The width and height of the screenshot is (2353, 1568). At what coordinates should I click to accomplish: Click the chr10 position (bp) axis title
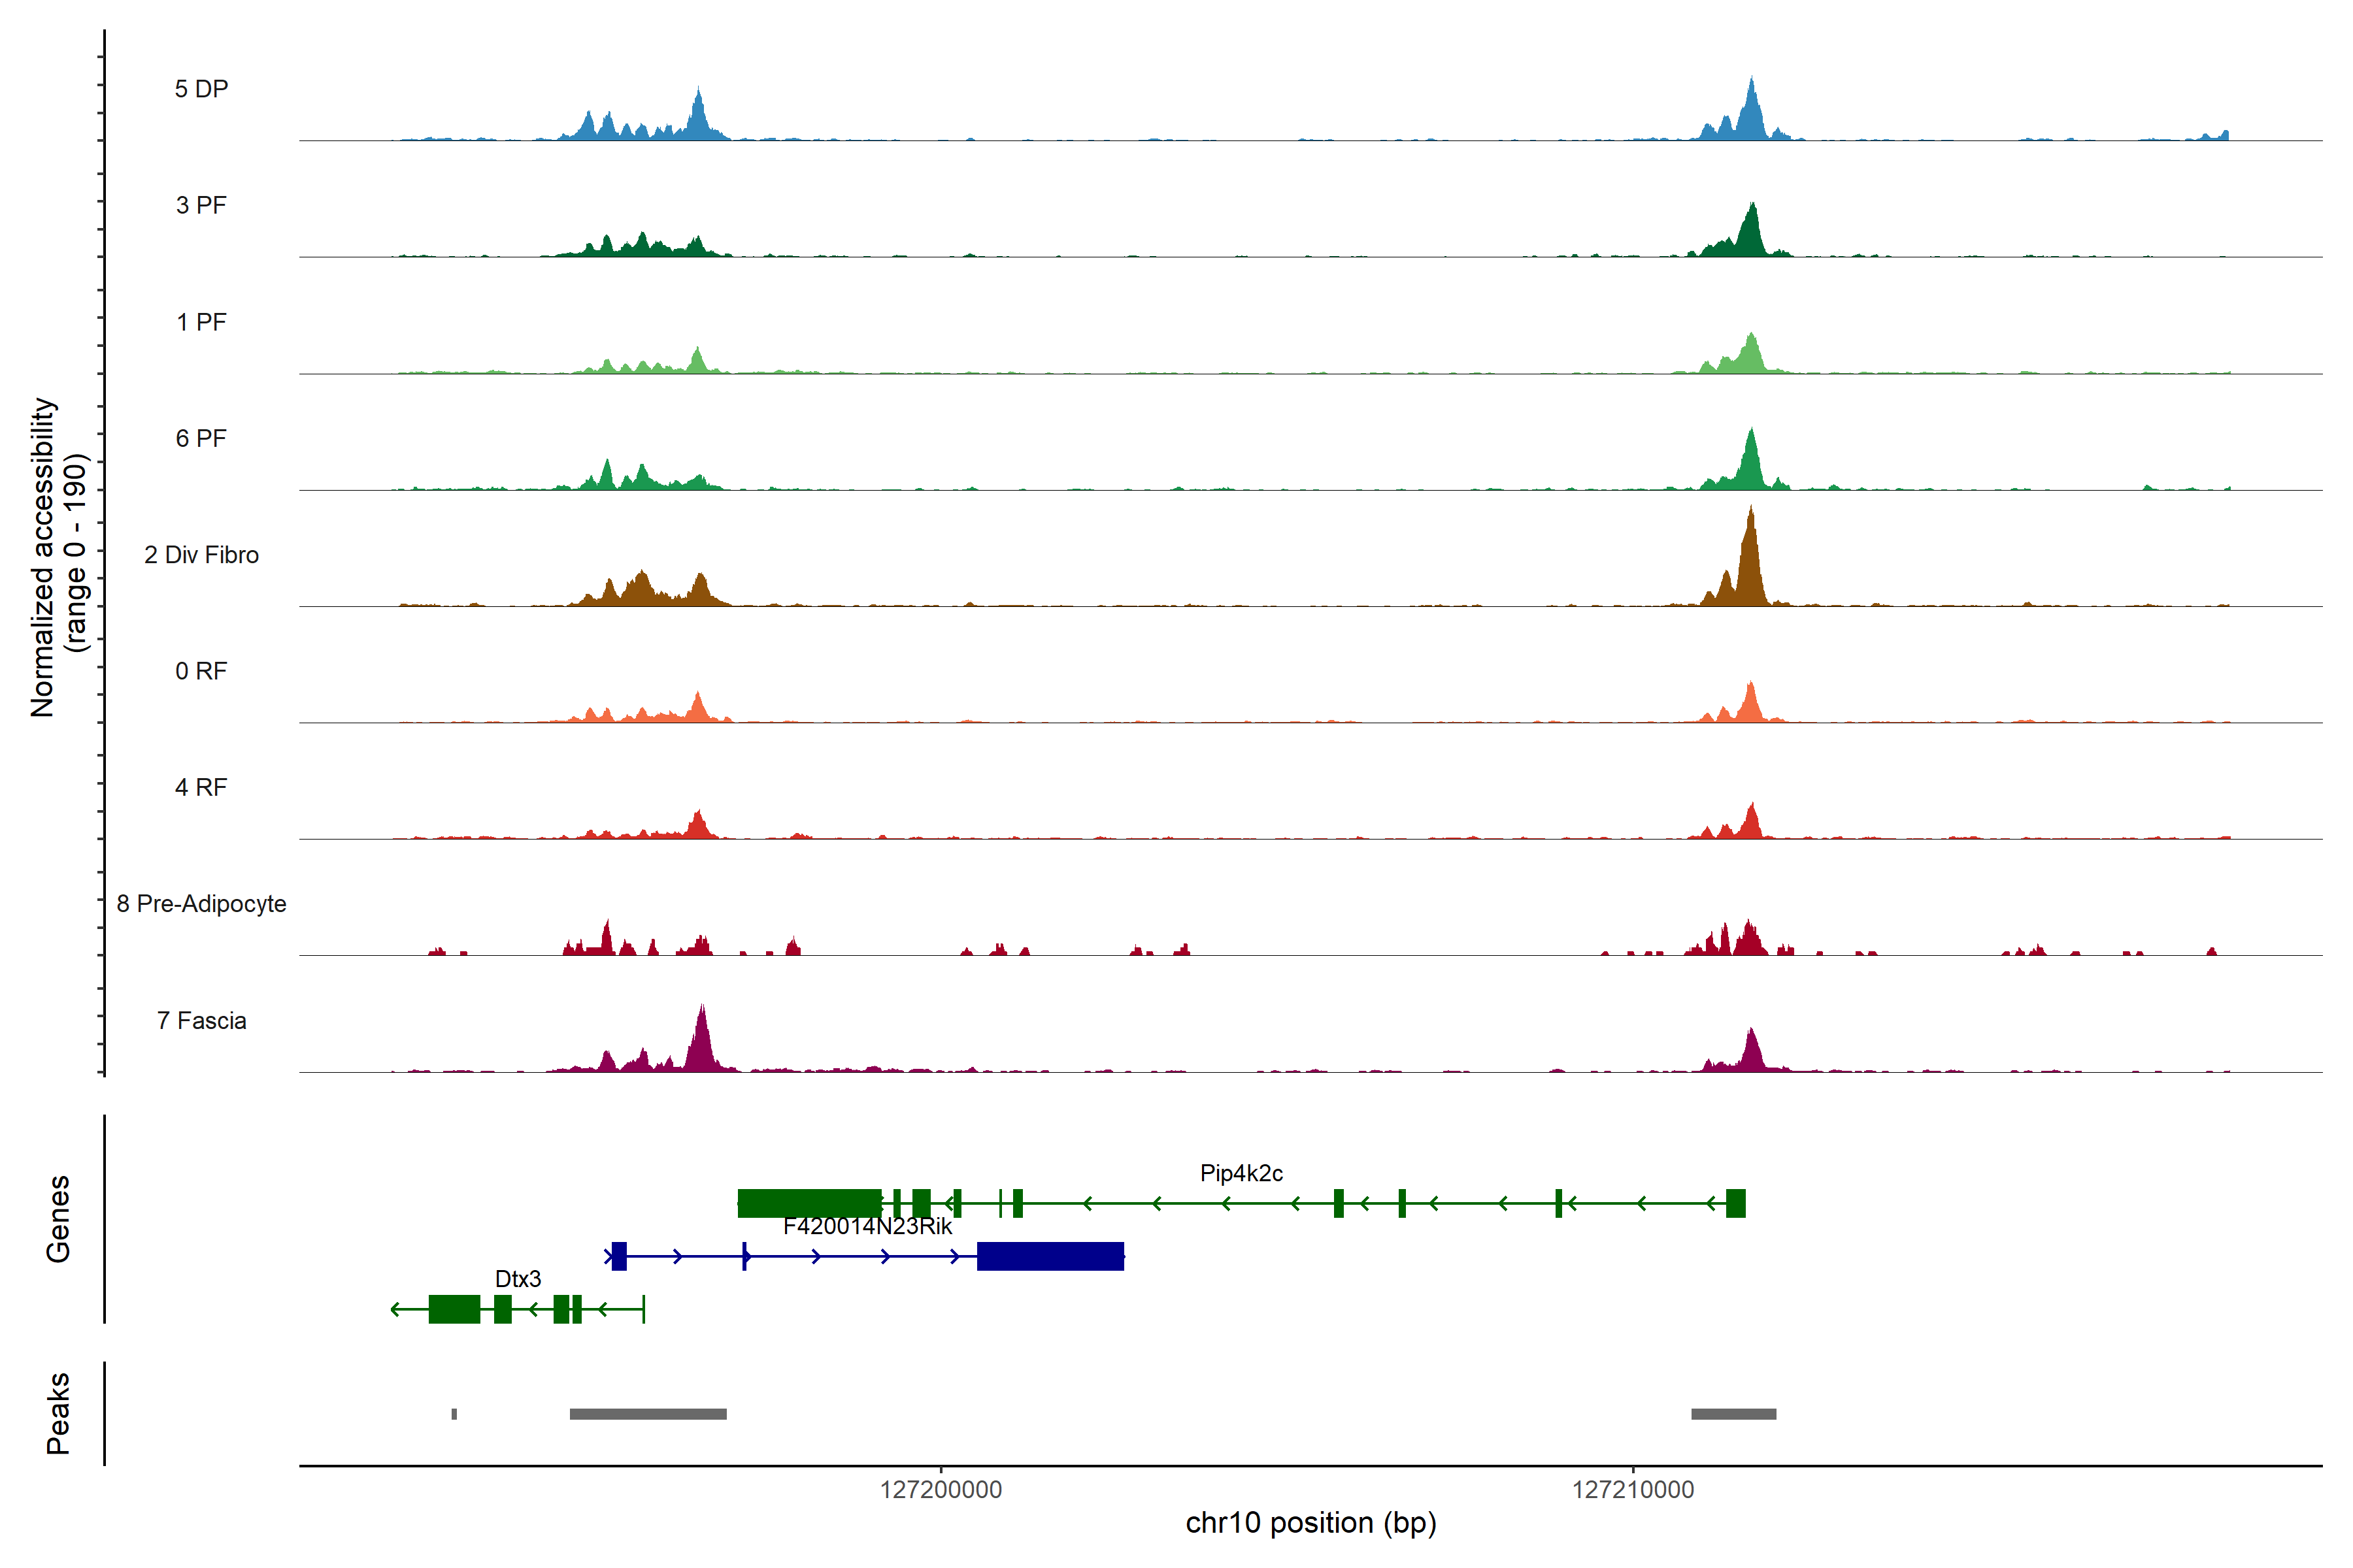[x=1310, y=1523]
